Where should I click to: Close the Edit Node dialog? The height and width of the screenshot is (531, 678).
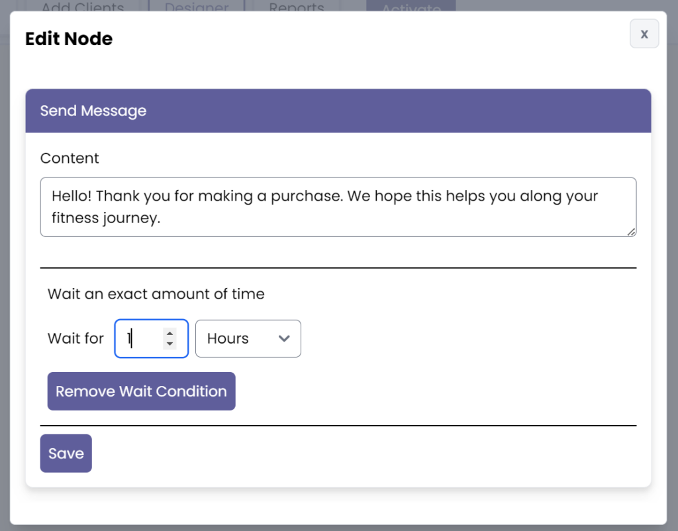pyautogui.click(x=644, y=34)
